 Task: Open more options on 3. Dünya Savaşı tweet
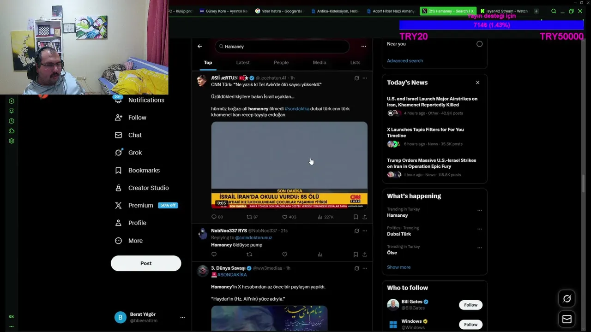(x=365, y=268)
